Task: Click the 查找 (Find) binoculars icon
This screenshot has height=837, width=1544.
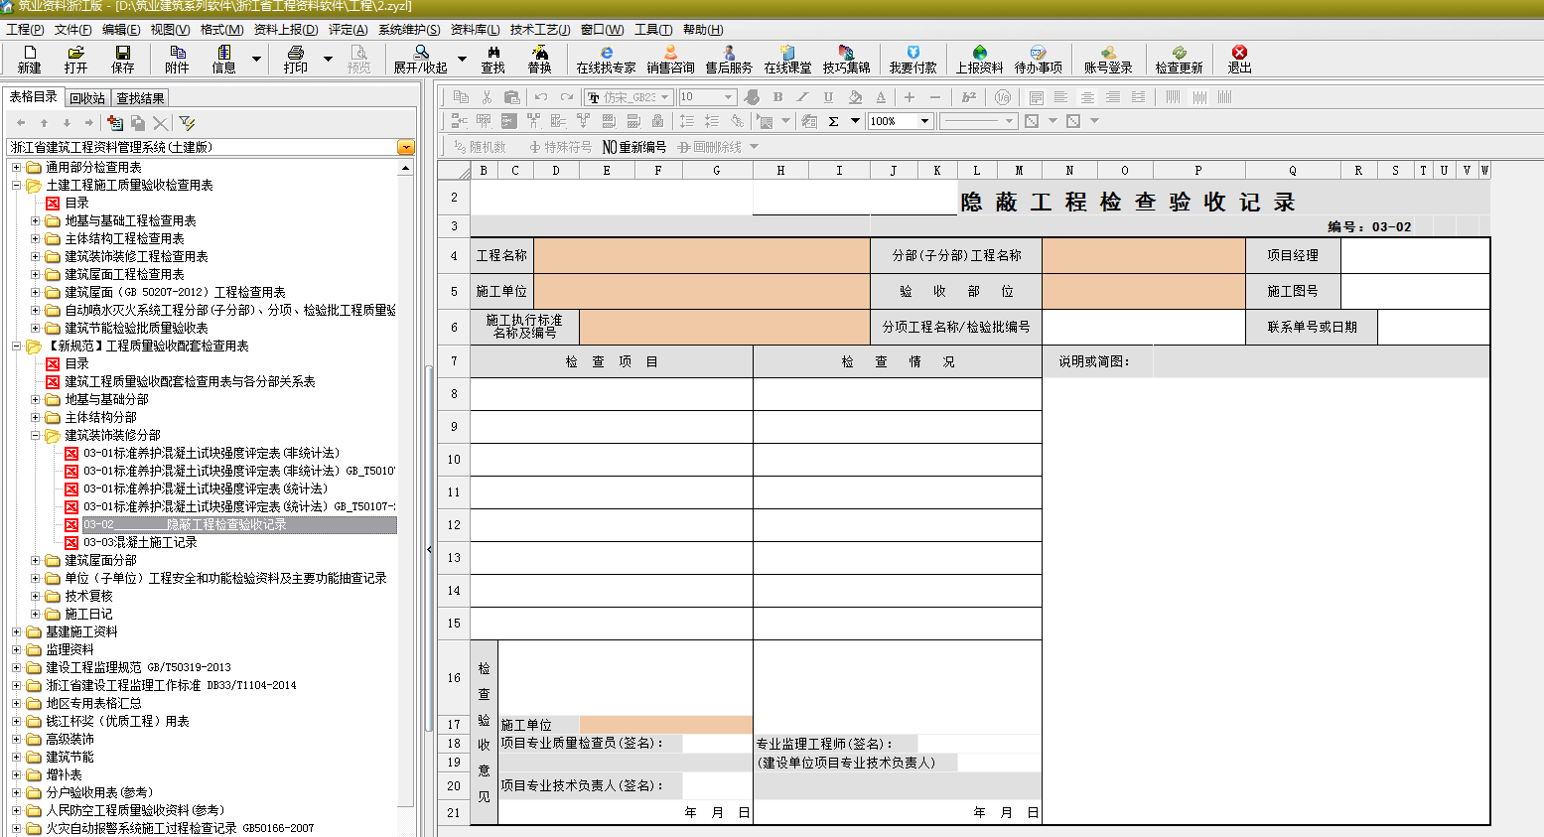Action: pyautogui.click(x=492, y=59)
